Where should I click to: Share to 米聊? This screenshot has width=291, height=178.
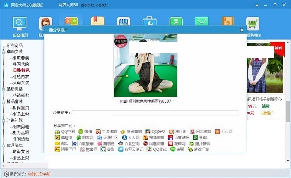177,149
